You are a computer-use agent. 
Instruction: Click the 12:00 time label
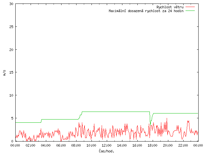tap(107, 145)
